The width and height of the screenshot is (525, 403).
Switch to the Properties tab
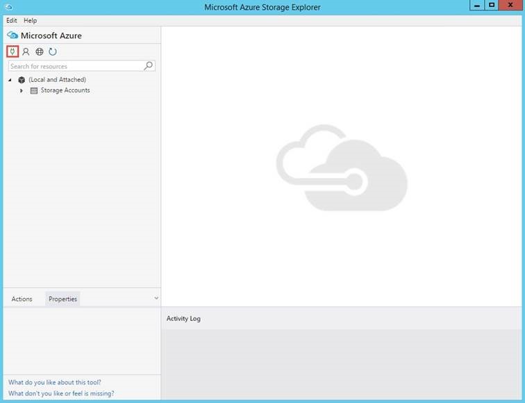(x=62, y=299)
